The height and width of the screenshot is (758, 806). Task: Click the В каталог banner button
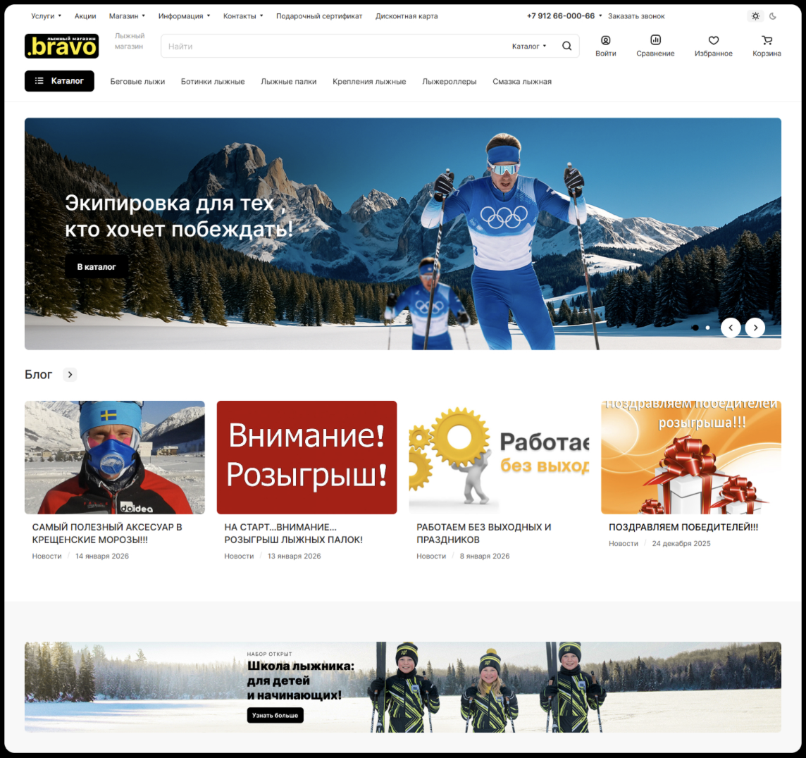[x=97, y=267]
